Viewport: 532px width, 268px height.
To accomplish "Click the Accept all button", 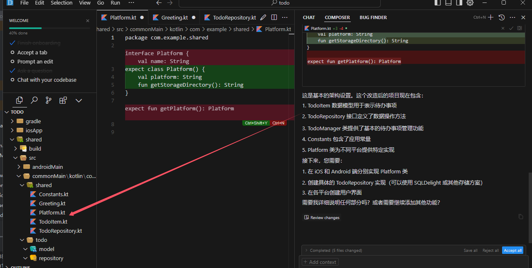I will pyautogui.click(x=512, y=250).
